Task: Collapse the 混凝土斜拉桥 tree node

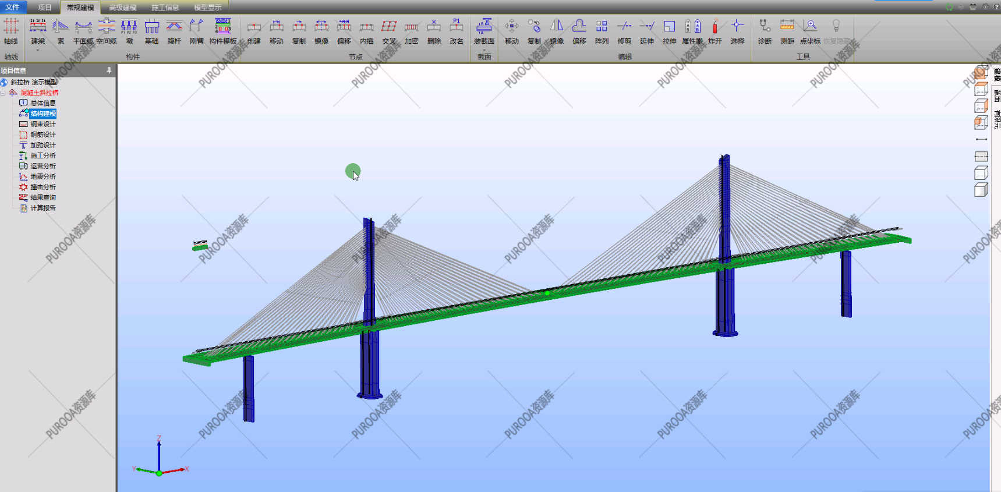Action: point(3,93)
